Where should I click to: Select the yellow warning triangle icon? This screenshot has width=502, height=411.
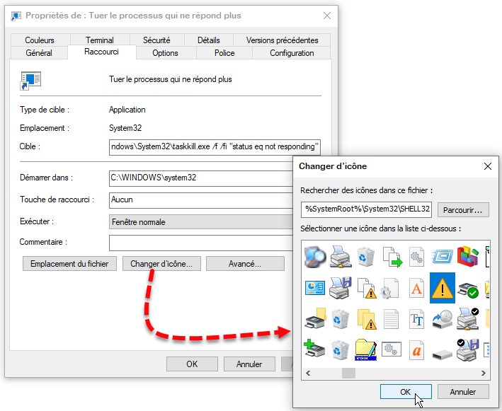coord(442,288)
